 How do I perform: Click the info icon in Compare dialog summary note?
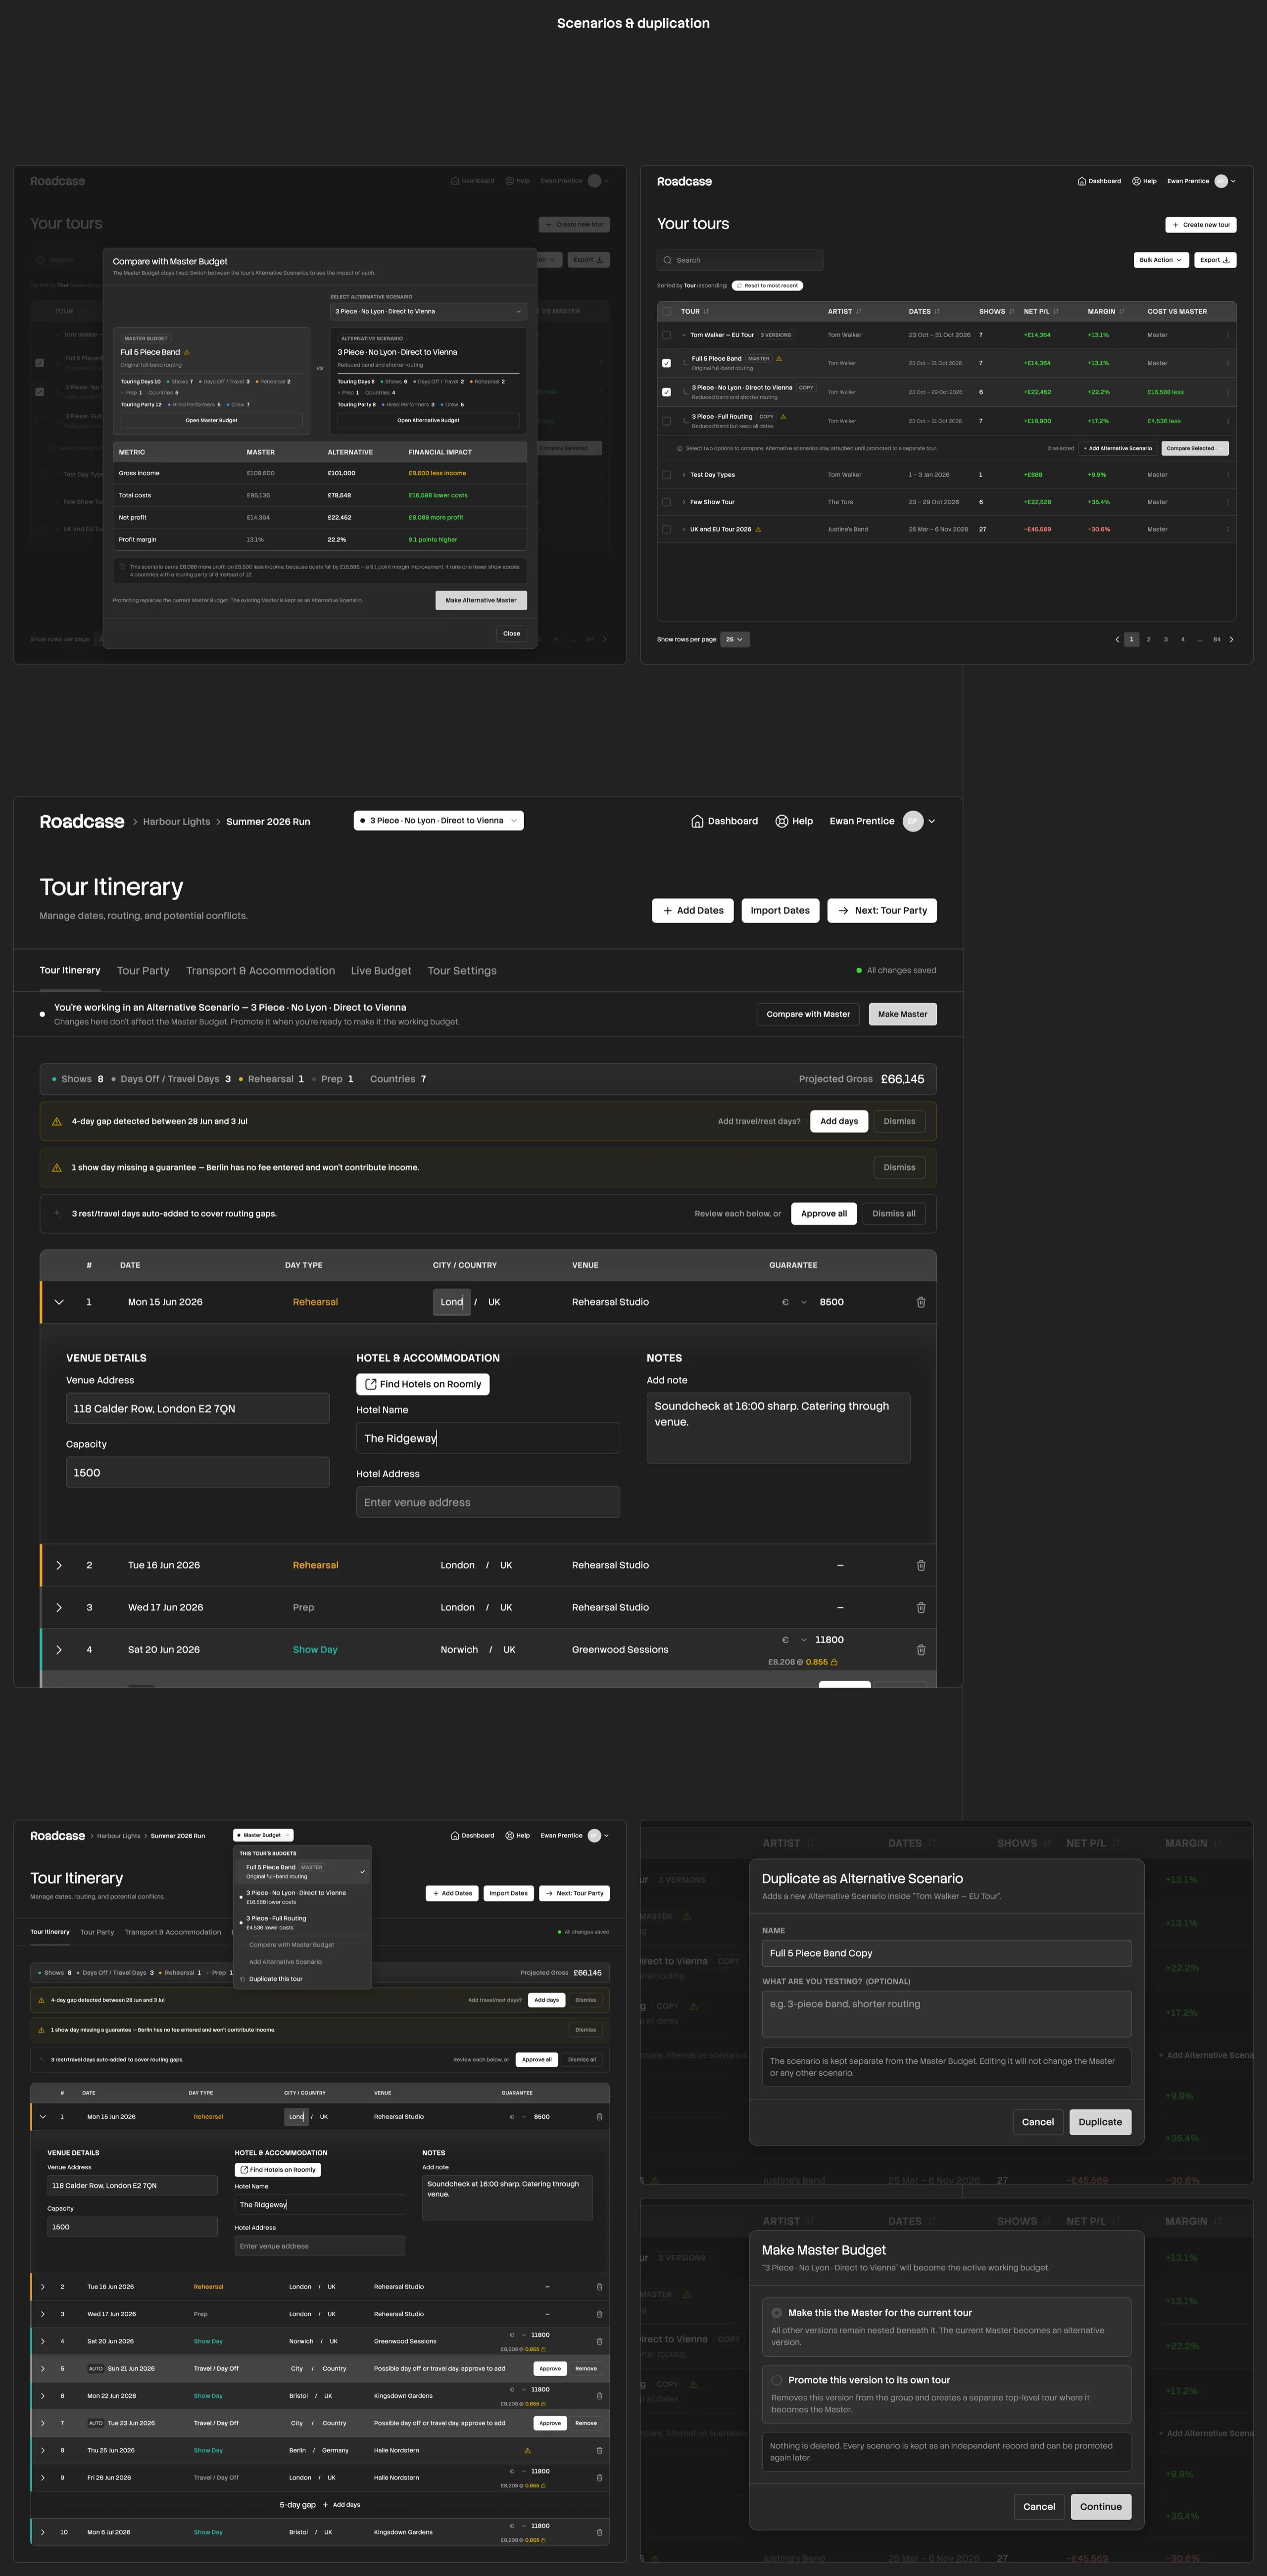coord(122,567)
